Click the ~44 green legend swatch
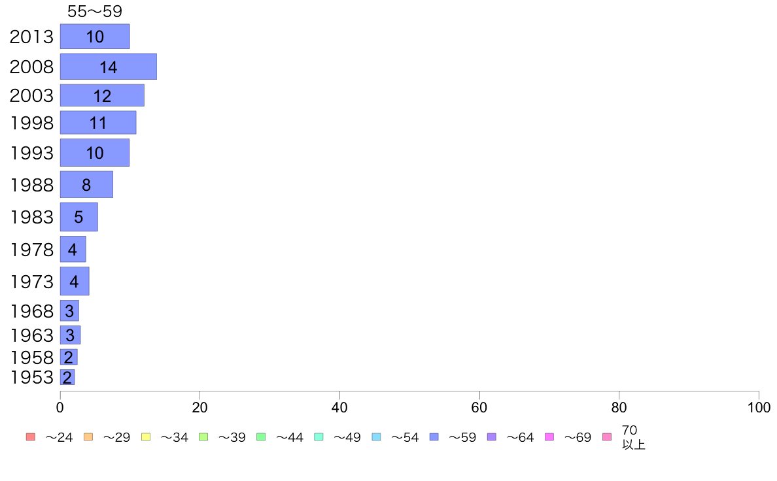 coord(261,437)
